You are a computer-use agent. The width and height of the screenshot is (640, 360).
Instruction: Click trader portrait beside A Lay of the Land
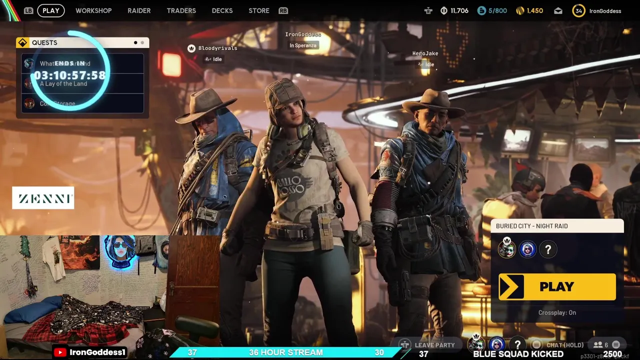(x=29, y=83)
